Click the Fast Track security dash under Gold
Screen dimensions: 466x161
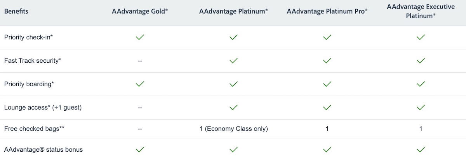[x=140, y=61]
